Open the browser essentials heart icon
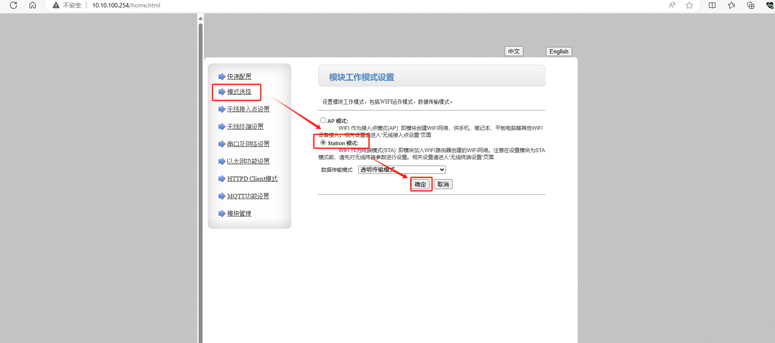Viewport: 775px width, 343px height. coord(770,5)
